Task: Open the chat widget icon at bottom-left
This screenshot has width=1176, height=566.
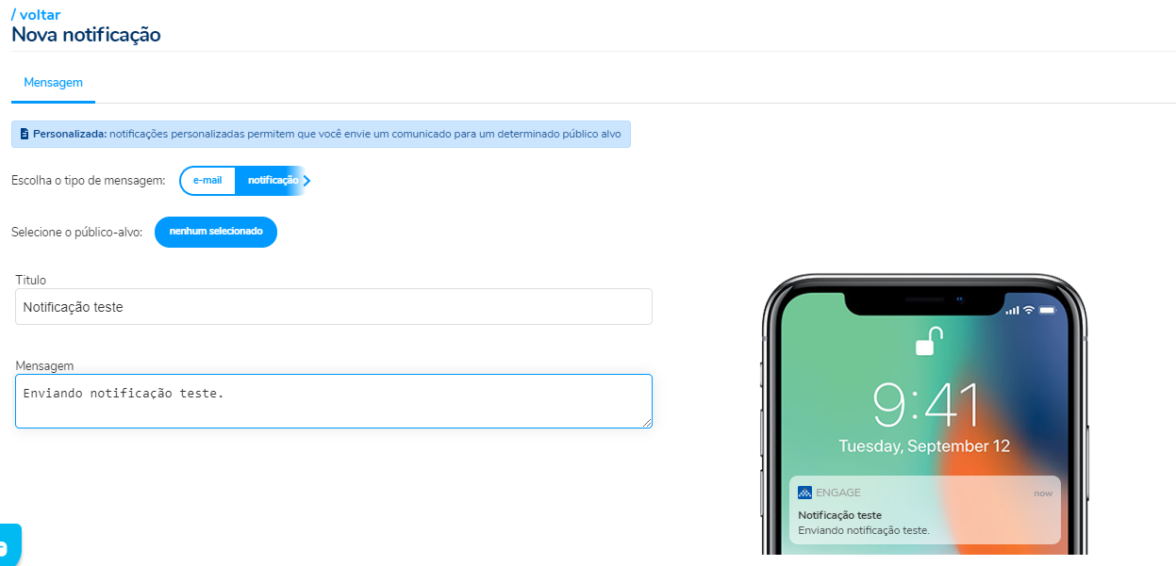Action: 8,546
